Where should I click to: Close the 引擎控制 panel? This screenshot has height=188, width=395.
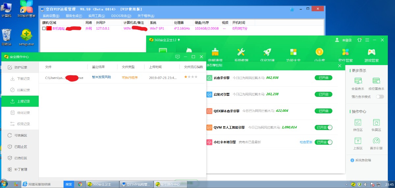pyautogui.click(x=340, y=66)
